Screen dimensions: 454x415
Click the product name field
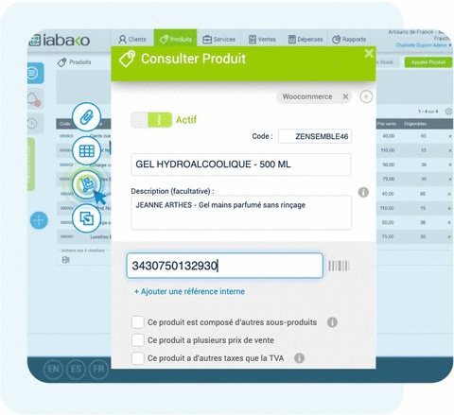(241, 164)
